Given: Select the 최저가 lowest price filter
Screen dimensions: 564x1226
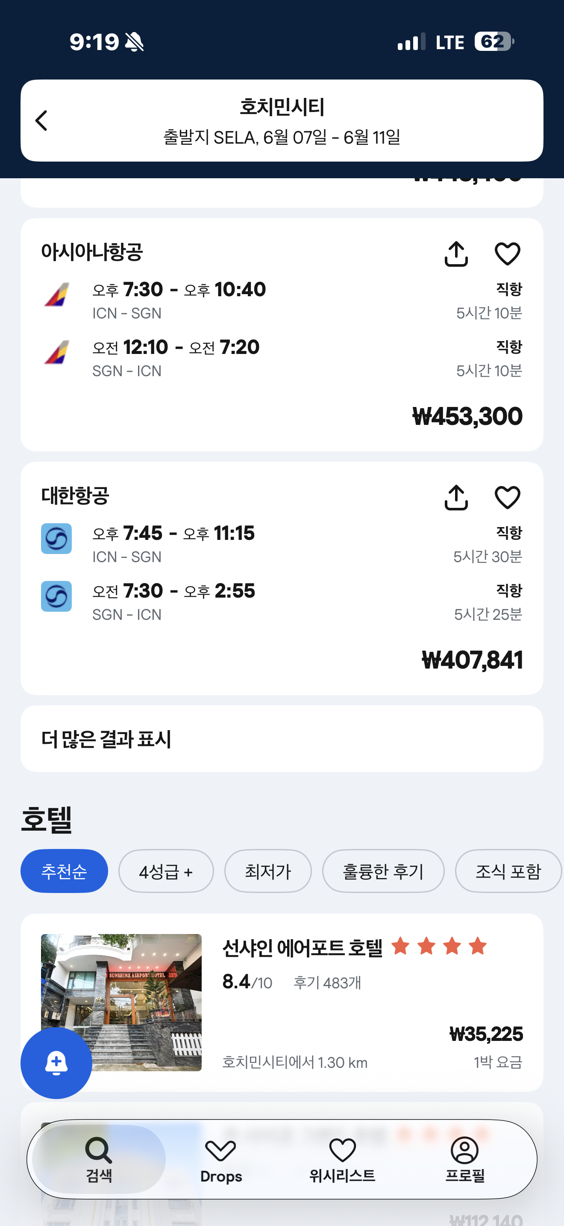Looking at the screenshot, I should [268, 871].
